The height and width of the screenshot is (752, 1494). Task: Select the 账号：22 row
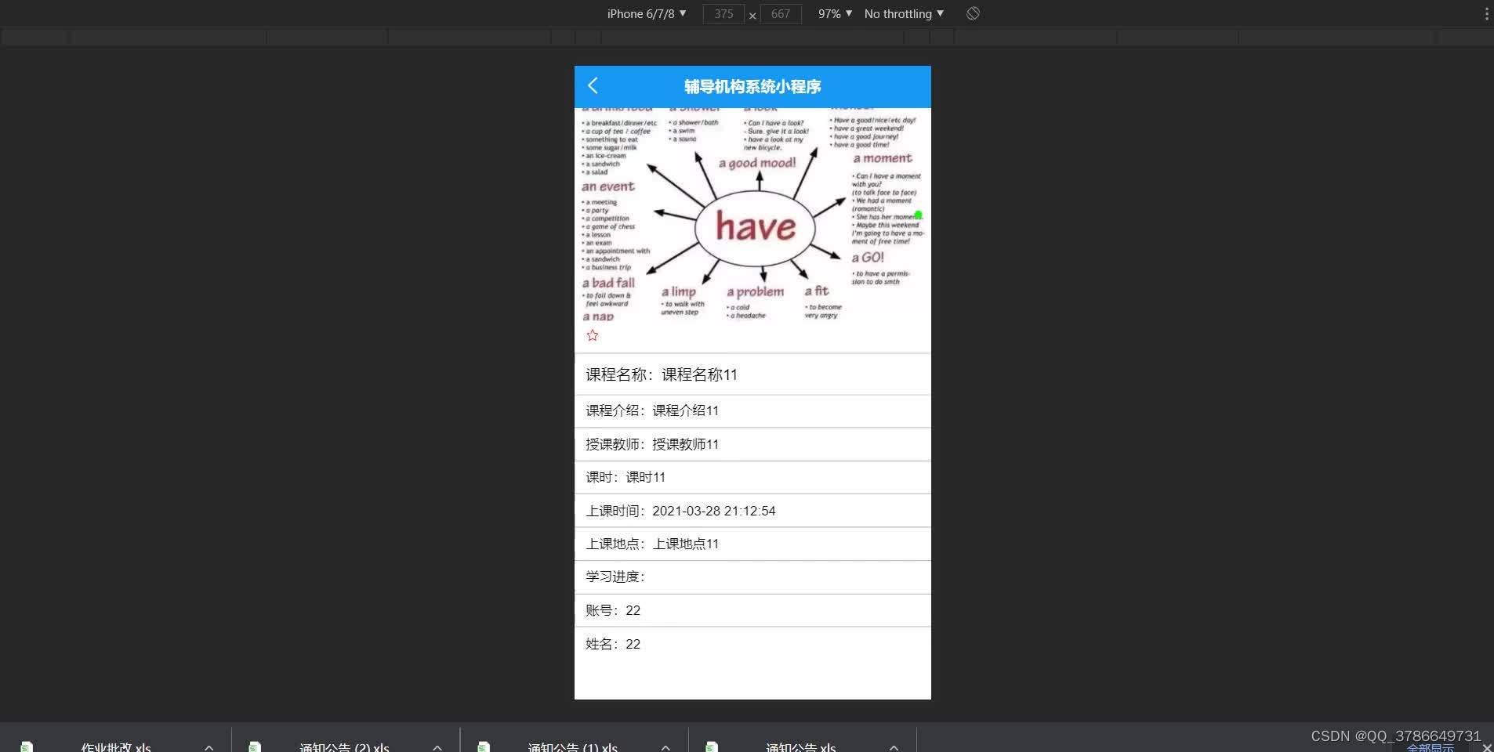pyautogui.click(x=752, y=610)
